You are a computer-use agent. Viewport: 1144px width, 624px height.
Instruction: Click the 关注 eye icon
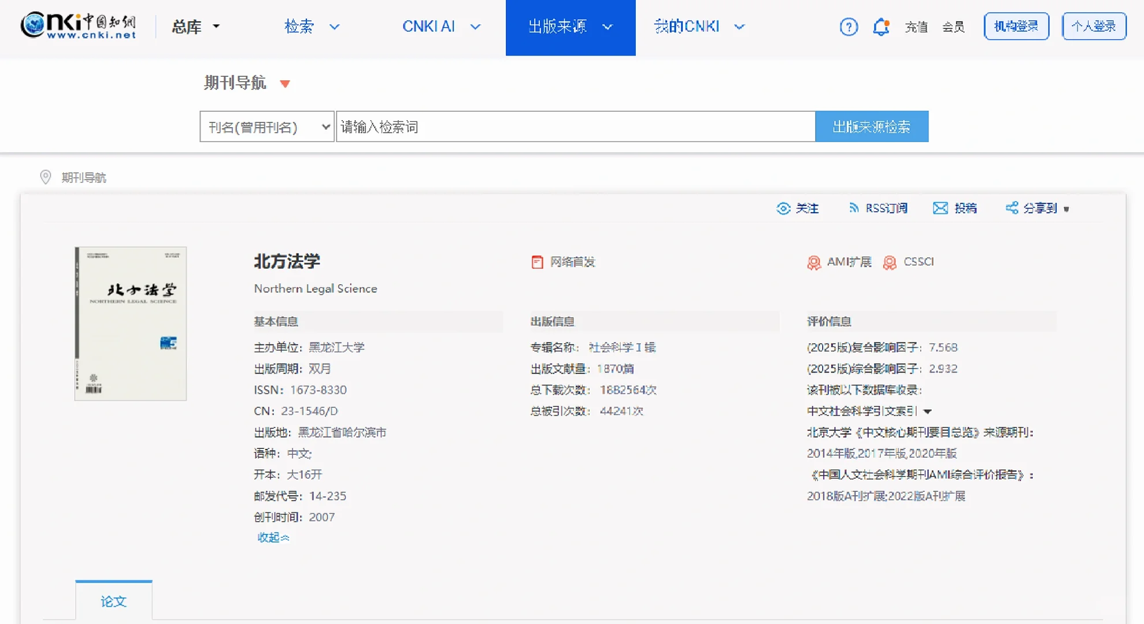[783, 209]
